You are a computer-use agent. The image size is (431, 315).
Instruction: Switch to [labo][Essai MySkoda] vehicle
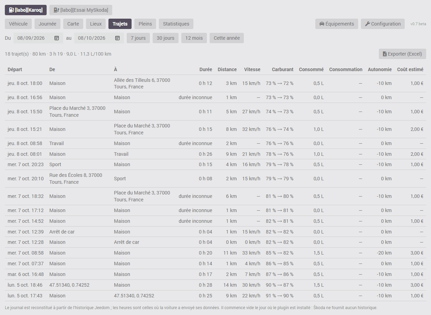pyautogui.click(x=81, y=10)
